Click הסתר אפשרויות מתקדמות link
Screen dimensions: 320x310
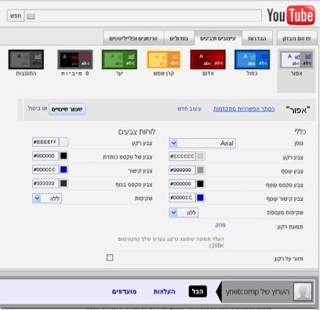click(244, 109)
